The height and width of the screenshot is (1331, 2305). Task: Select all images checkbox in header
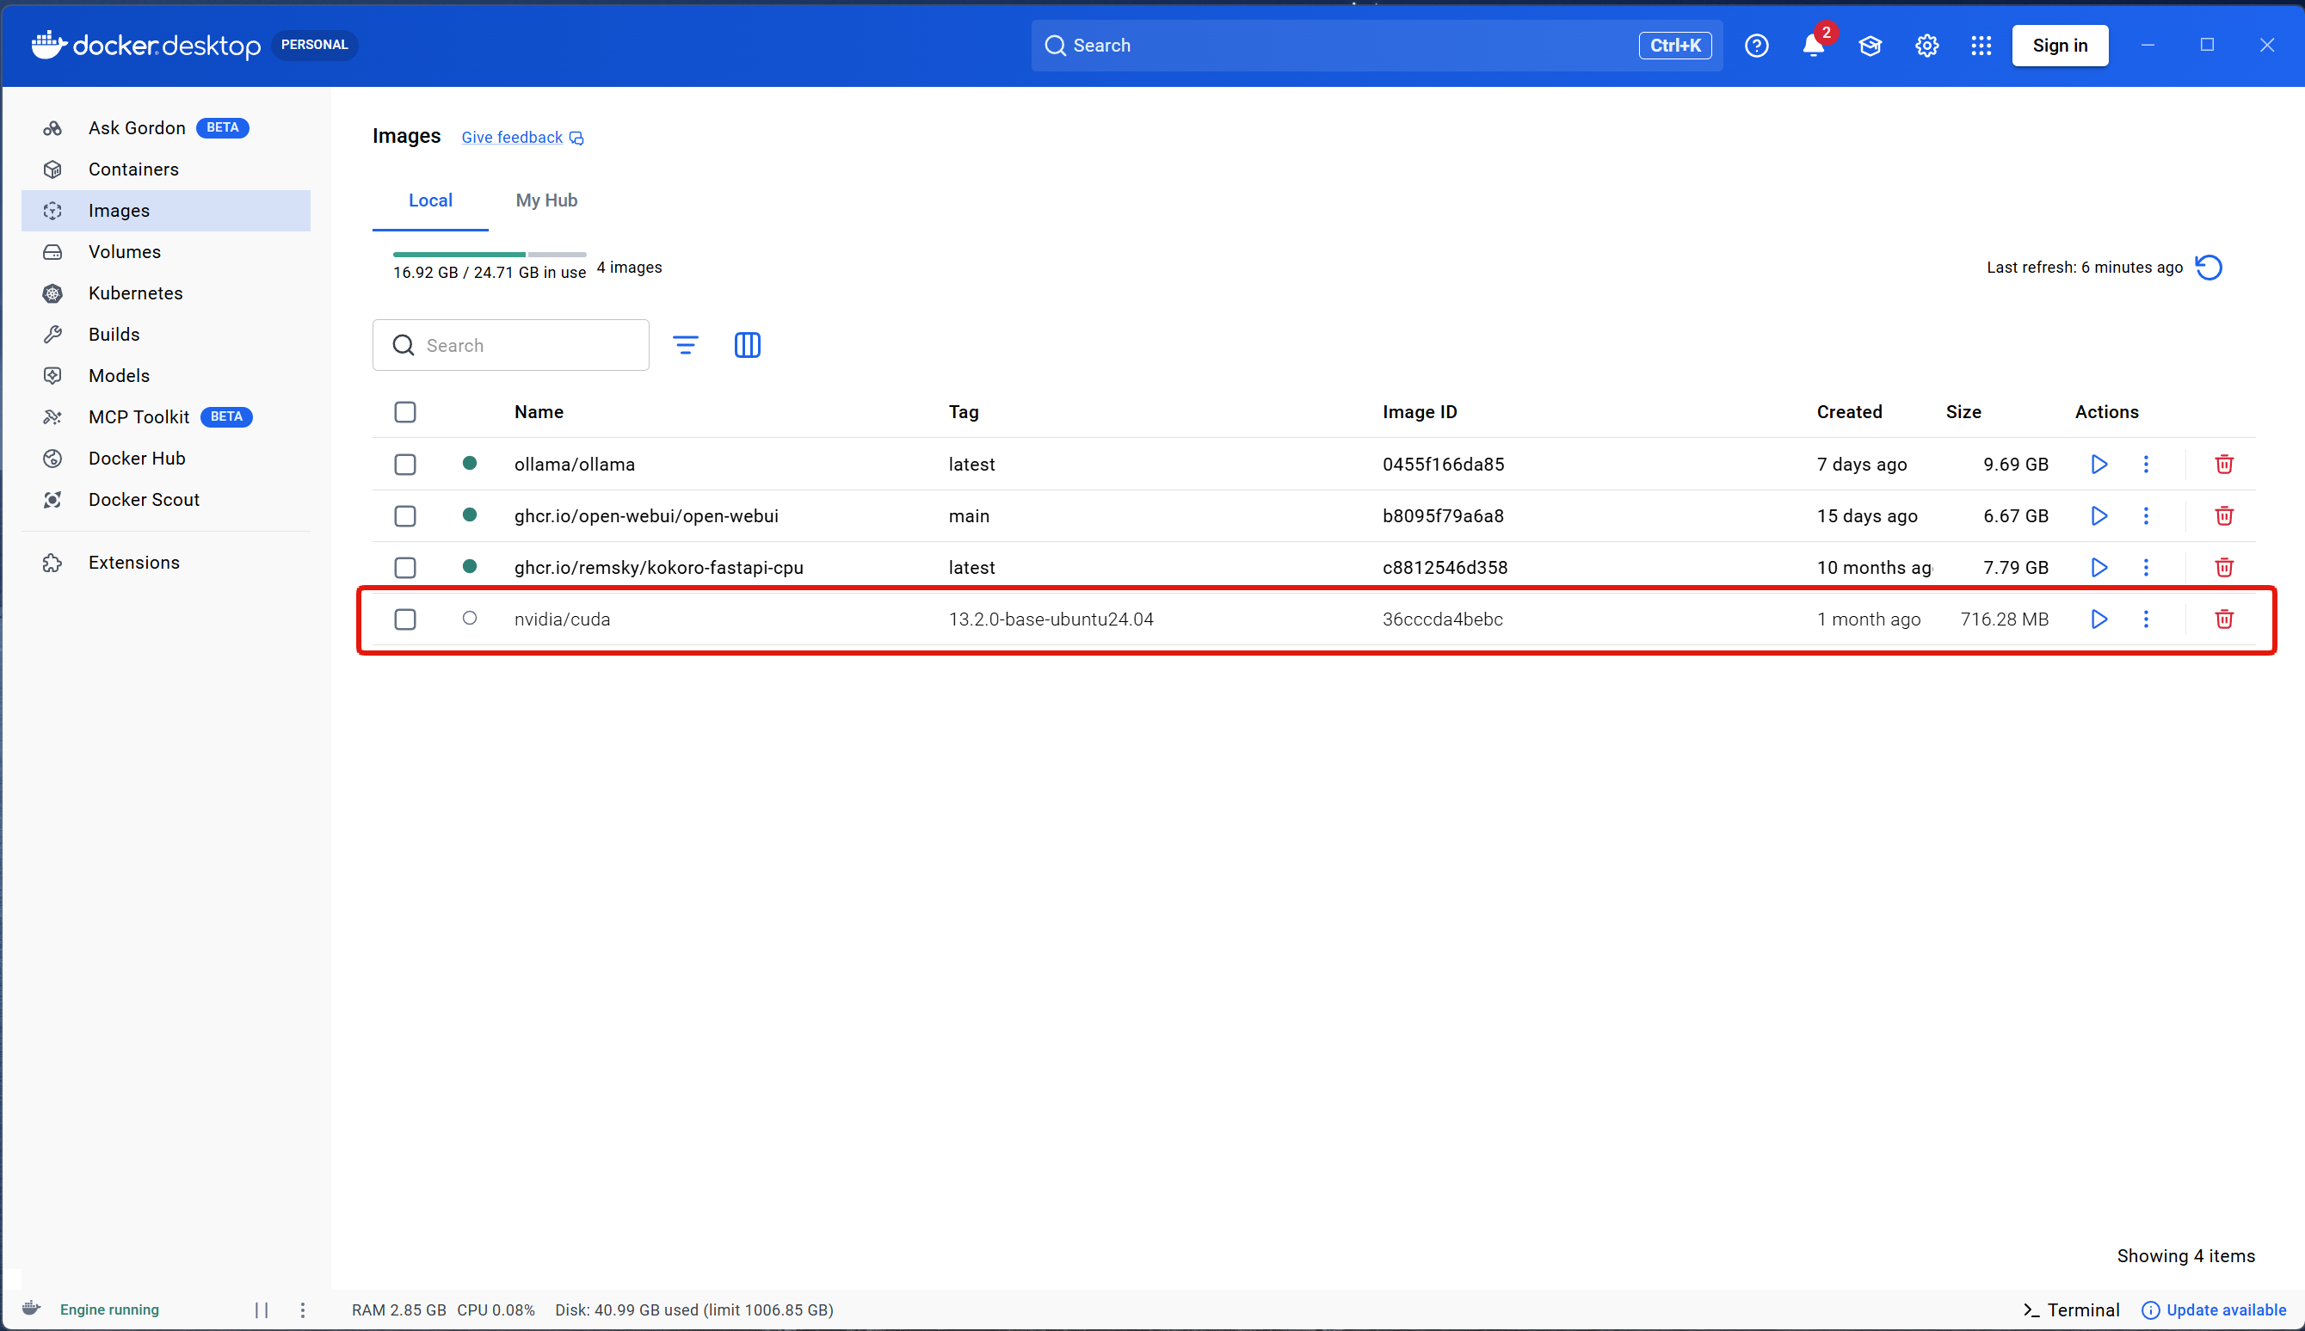[x=405, y=412]
